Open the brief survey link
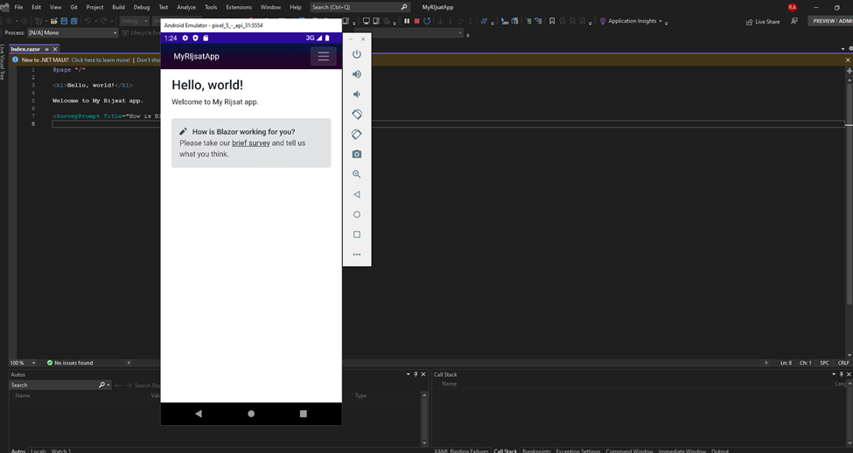The image size is (853, 453). pos(250,143)
